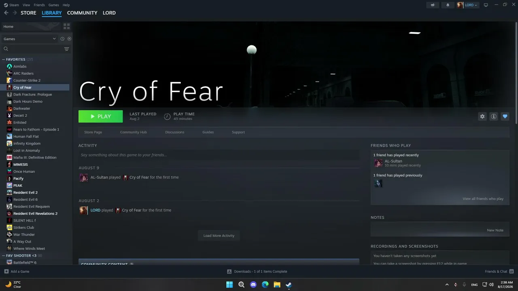Show game info icon for Cry of Fear
518x291 pixels.
coord(493,116)
